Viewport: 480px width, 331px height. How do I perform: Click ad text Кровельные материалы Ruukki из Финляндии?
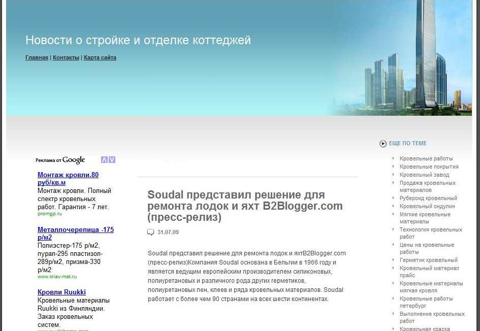(x=74, y=312)
